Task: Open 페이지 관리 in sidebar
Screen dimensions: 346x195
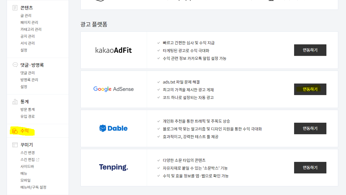Action: pyautogui.click(x=29, y=22)
